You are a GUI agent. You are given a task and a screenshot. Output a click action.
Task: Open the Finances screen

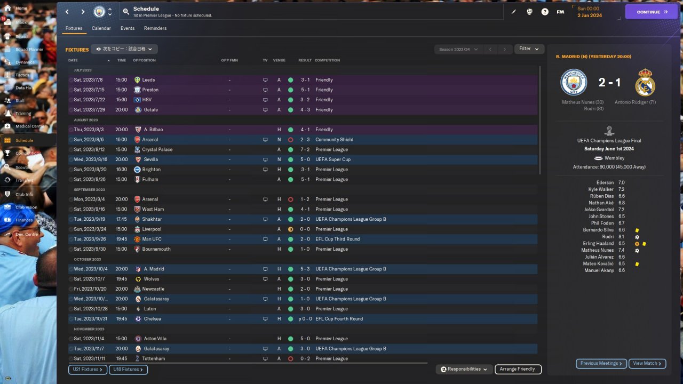click(24, 220)
